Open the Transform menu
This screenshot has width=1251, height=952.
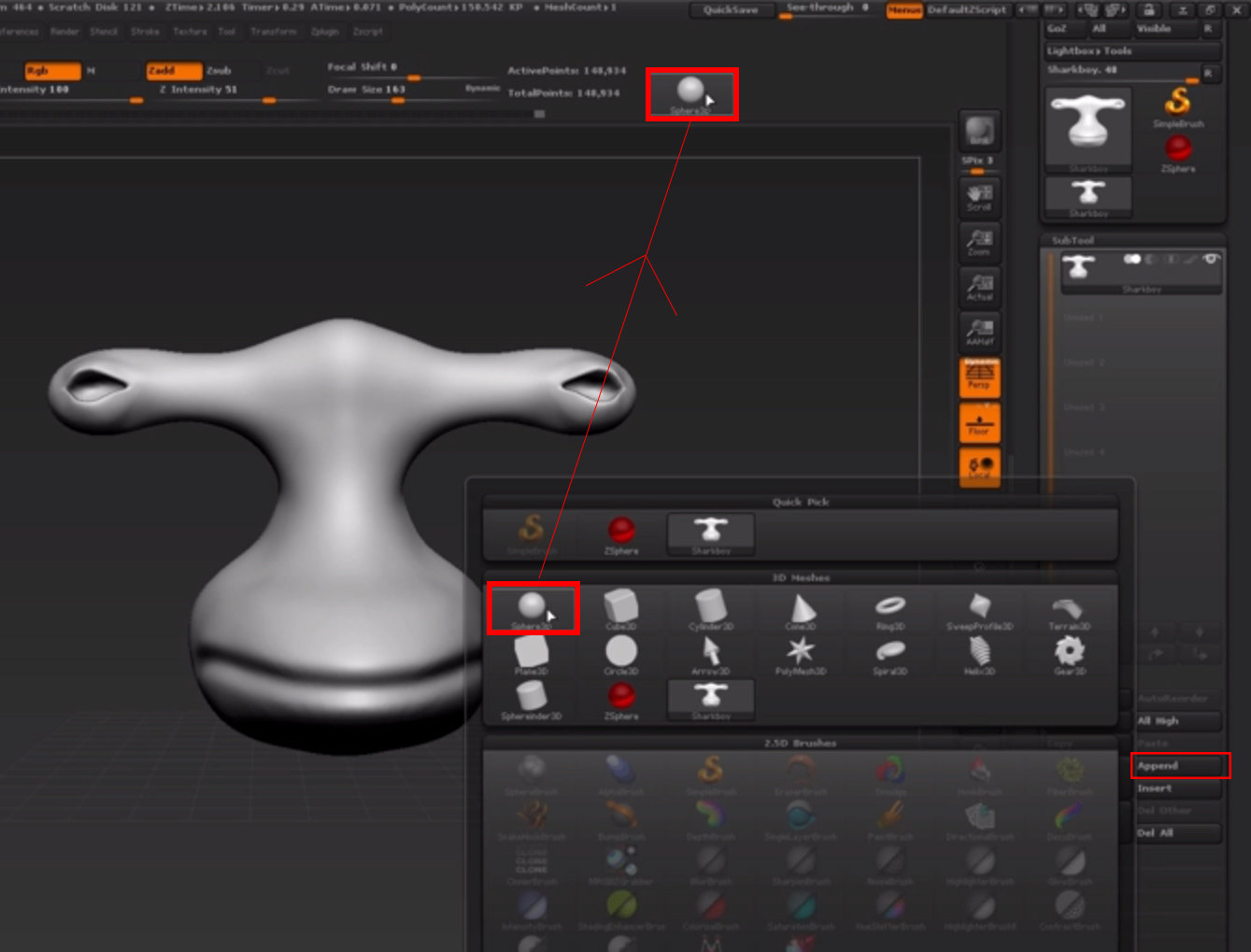coord(273,32)
